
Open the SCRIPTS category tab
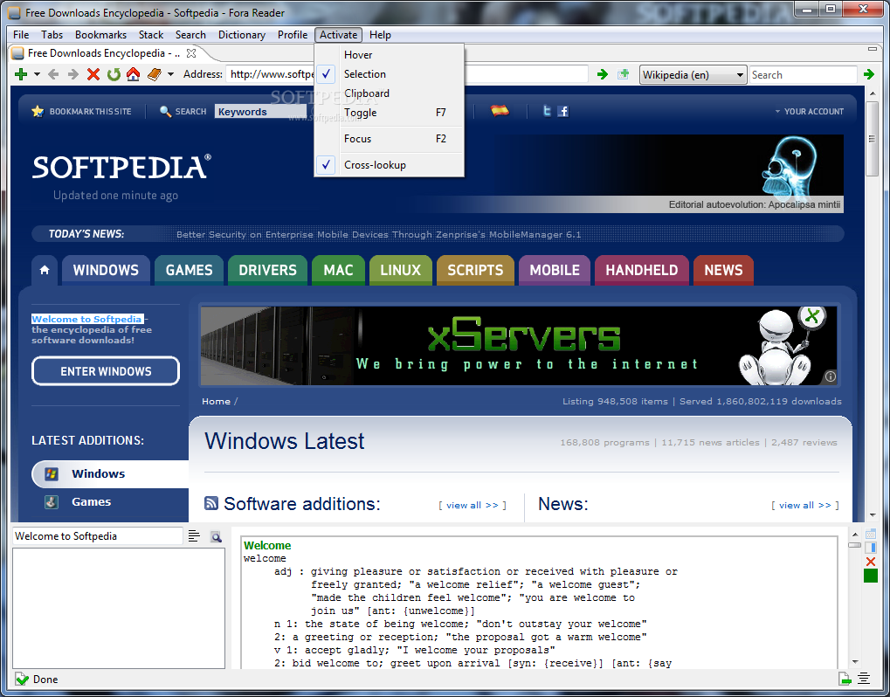pyautogui.click(x=475, y=270)
